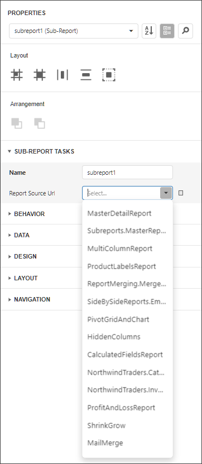The height and width of the screenshot is (464, 202).
Task: Click Center Vertically layout icon
Action: click(x=86, y=75)
